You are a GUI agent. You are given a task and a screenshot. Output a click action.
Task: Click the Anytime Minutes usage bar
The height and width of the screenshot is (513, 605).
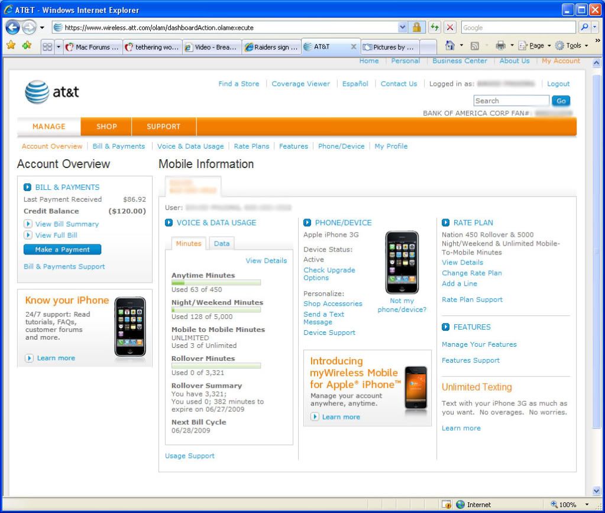[x=216, y=283]
